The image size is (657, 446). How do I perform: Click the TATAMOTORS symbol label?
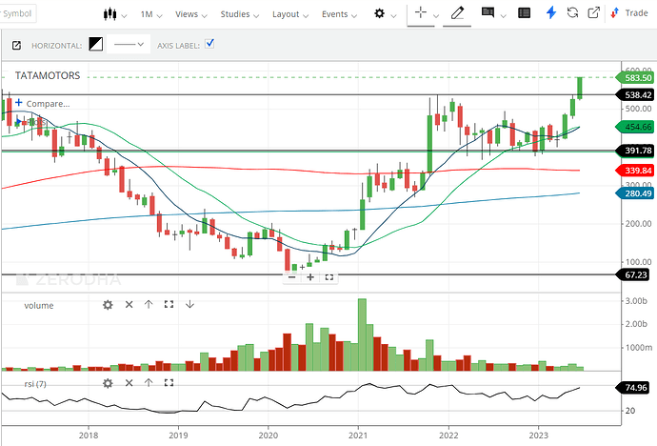coord(48,75)
